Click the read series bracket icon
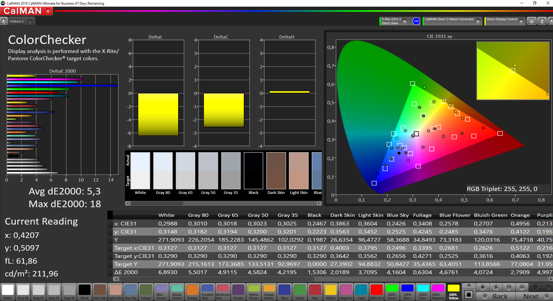The image size is (553, 301). (x=509, y=287)
